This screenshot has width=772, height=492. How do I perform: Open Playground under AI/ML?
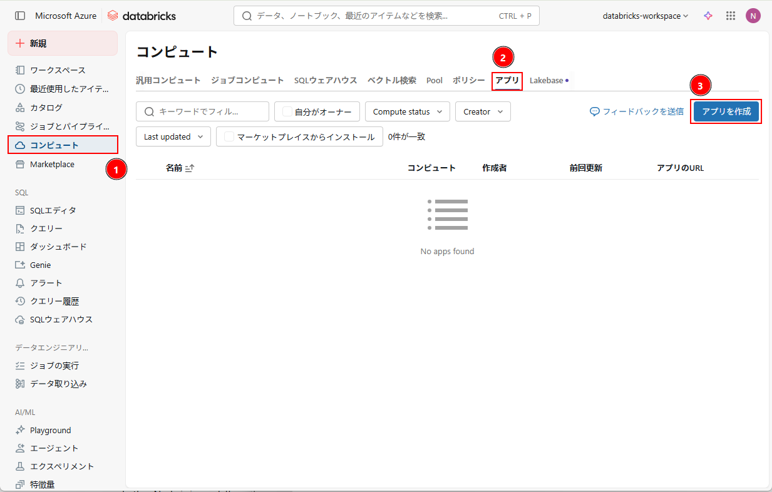coord(50,430)
